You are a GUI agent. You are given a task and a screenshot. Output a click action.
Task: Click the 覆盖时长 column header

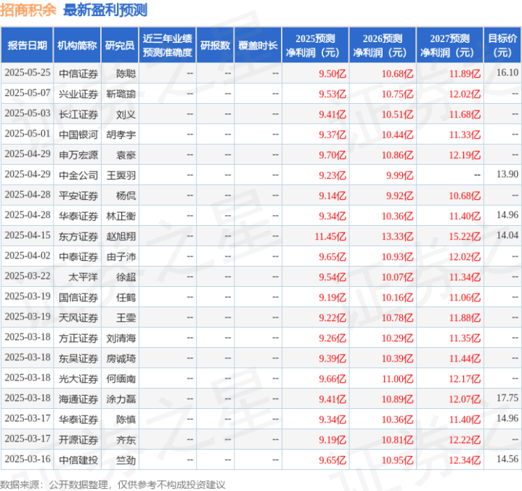click(x=258, y=45)
